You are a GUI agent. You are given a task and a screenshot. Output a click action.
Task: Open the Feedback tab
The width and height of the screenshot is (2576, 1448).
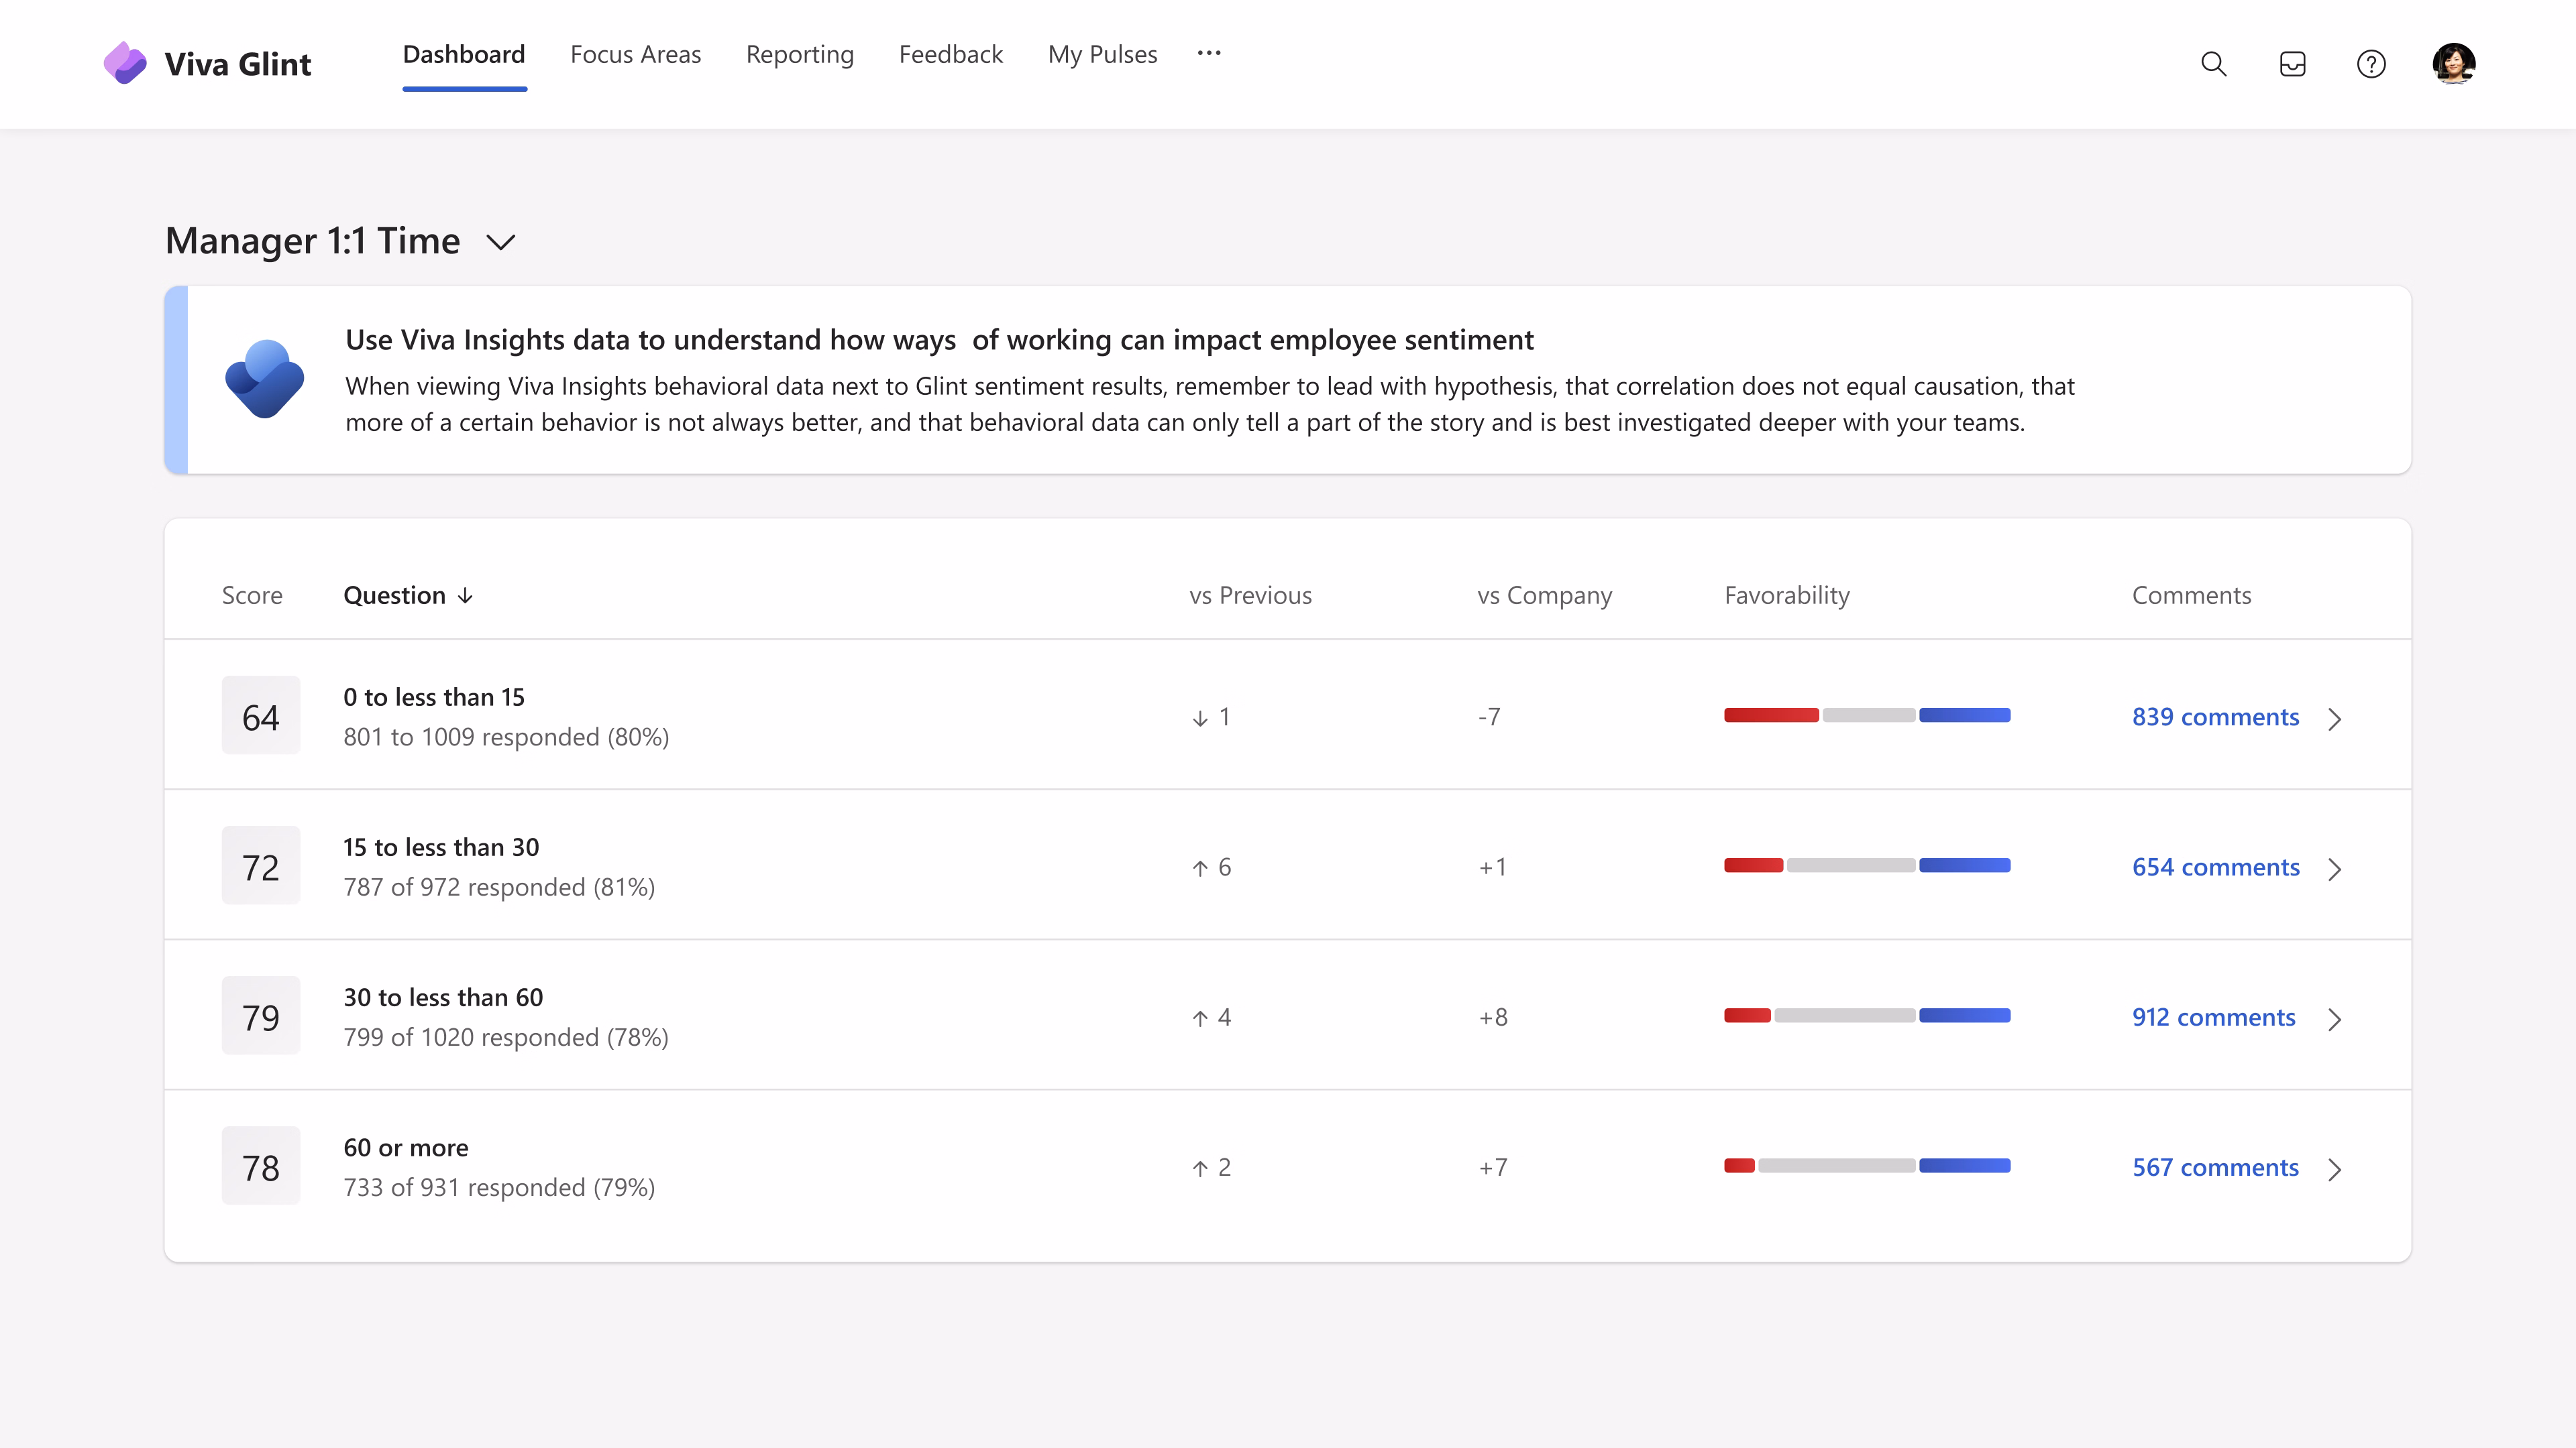(950, 54)
